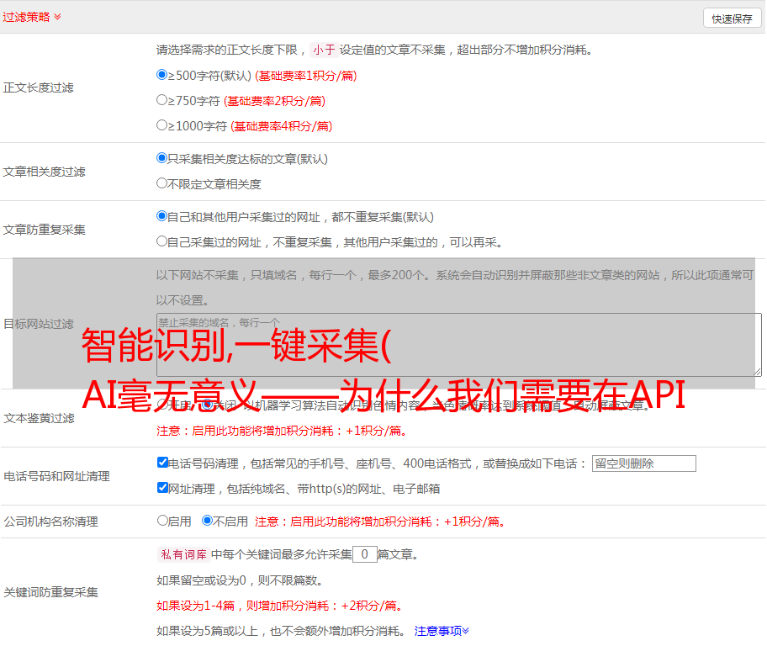Select 关闭 radio in 文本鉴黄过滤 row
The width and height of the screenshot is (767, 646).
(207, 405)
